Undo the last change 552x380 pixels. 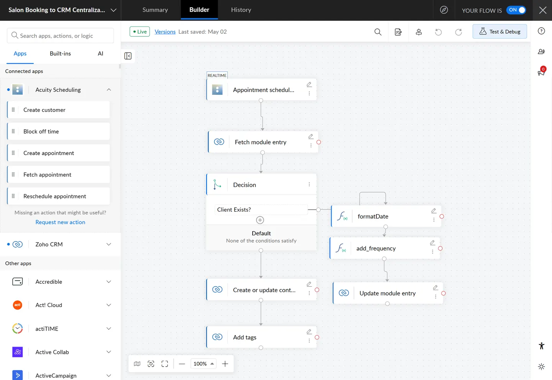click(439, 32)
